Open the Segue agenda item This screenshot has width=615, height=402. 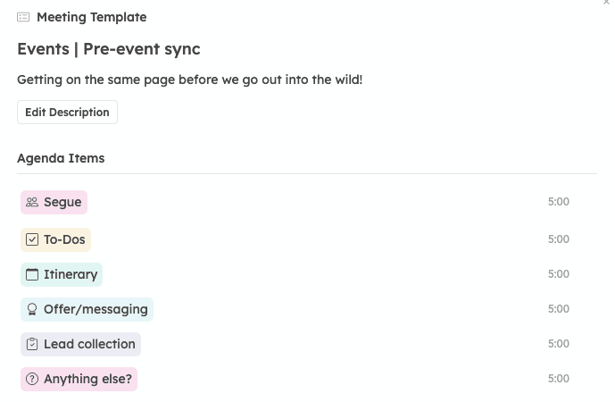62,203
